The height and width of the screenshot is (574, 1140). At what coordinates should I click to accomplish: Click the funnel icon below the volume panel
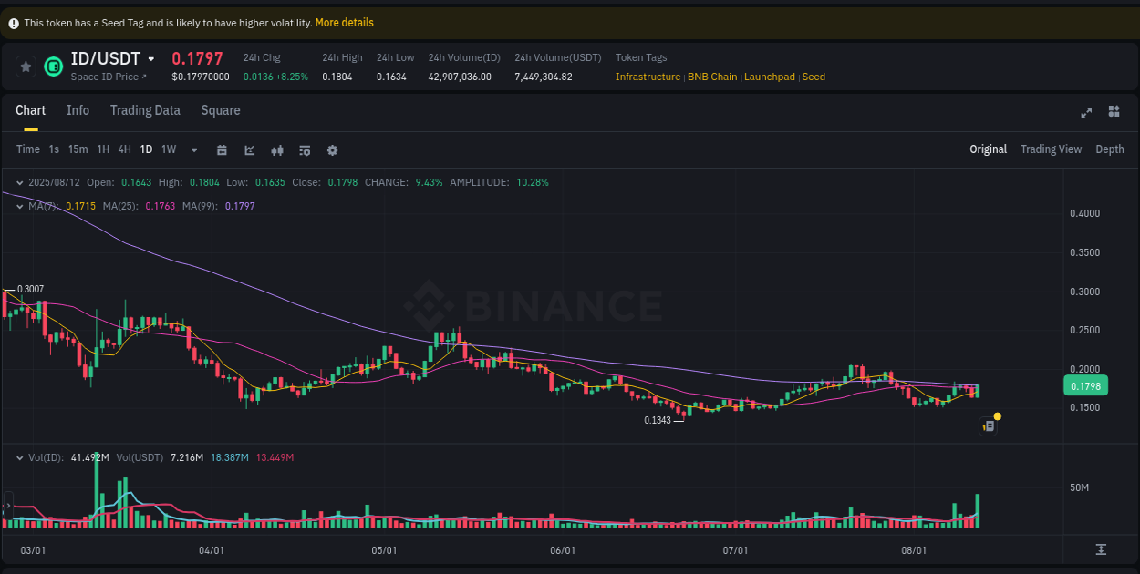pyautogui.click(x=1102, y=550)
